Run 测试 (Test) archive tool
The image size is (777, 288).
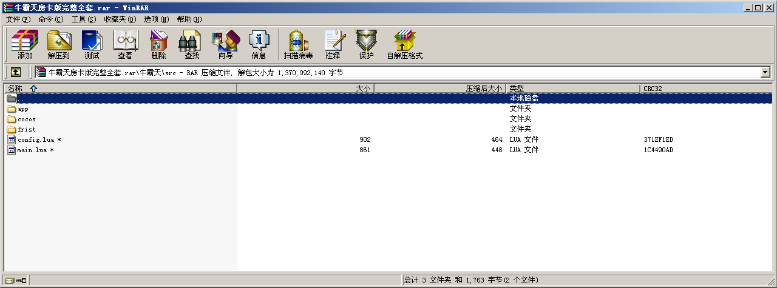[92, 45]
